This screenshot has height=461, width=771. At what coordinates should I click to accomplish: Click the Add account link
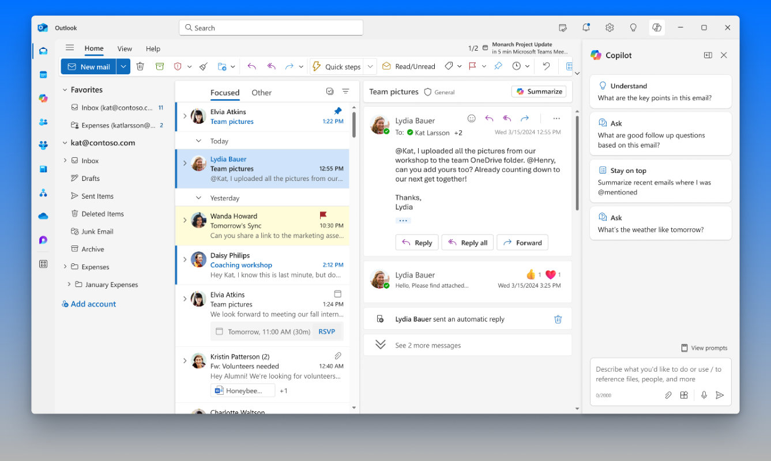(x=89, y=304)
